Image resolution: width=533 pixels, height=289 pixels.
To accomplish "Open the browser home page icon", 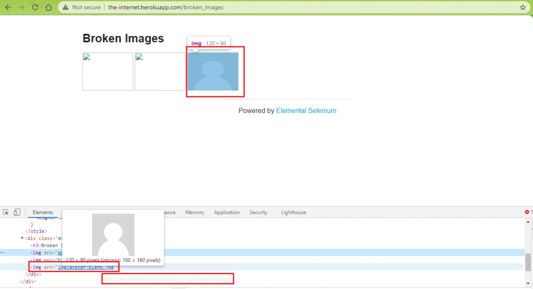I will point(48,7).
